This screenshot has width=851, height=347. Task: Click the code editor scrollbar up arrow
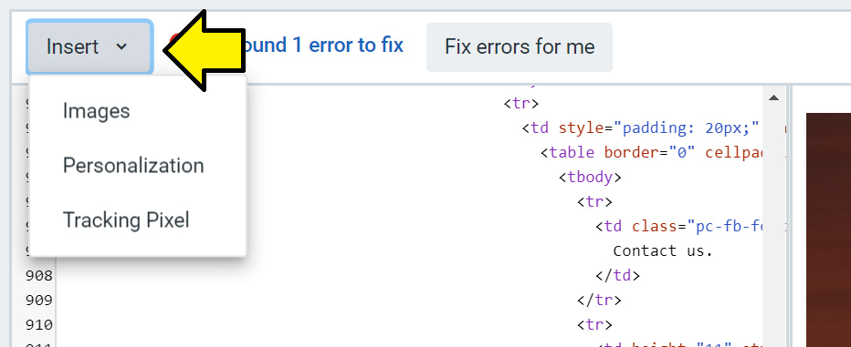tap(774, 98)
